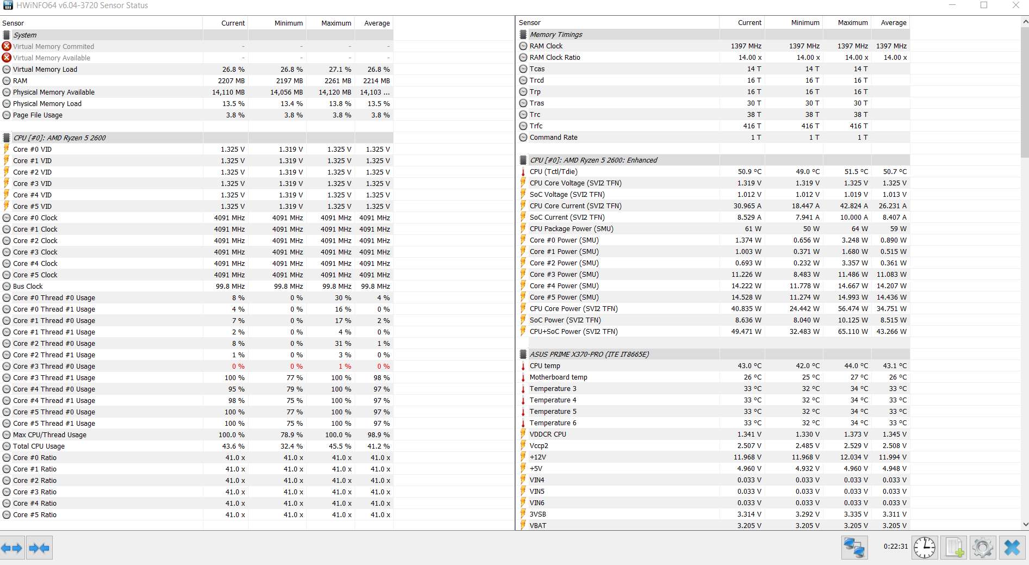The width and height of the screenshot is (1029, 565).
Task: Select SoC Current (SVI2 TFN) row
Action: (x=713, y=217)
